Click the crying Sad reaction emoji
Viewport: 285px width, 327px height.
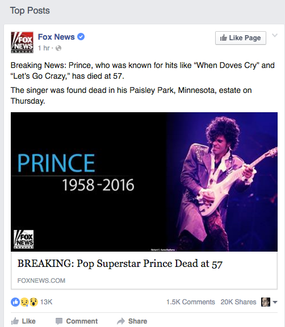click(x=24, y=301)
